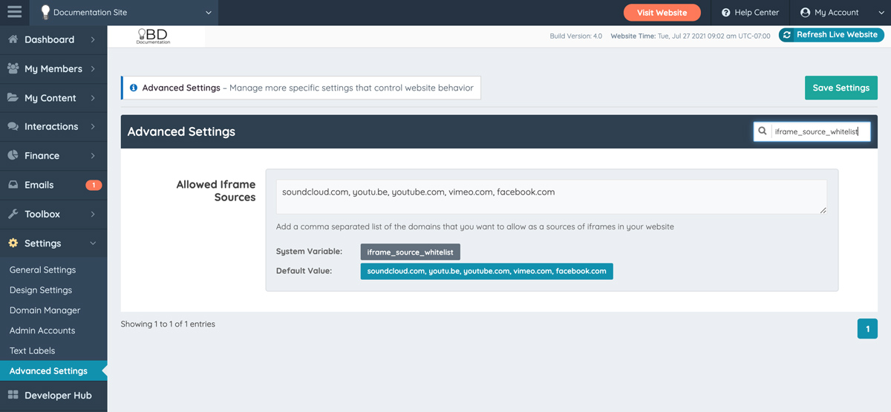Viewport: 891px width, 412px height.
Task: Expand the My Content chevron
Action: coord(93,97)
